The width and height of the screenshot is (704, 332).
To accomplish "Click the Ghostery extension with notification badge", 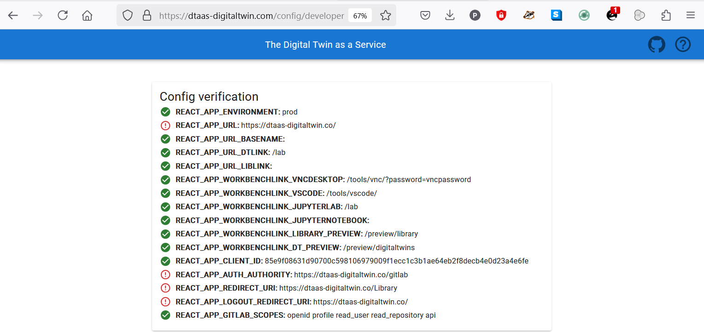I will [x=612, y=15].
